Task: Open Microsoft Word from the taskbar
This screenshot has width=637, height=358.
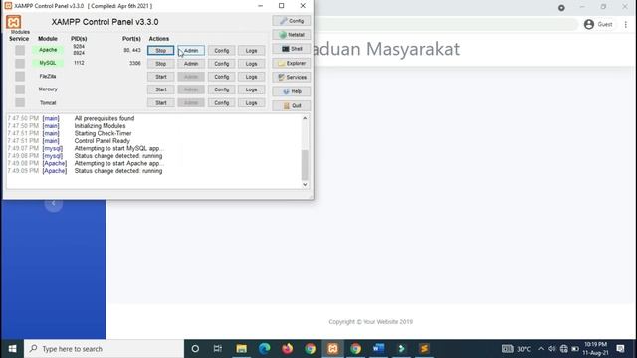Action: coord(378,349)
